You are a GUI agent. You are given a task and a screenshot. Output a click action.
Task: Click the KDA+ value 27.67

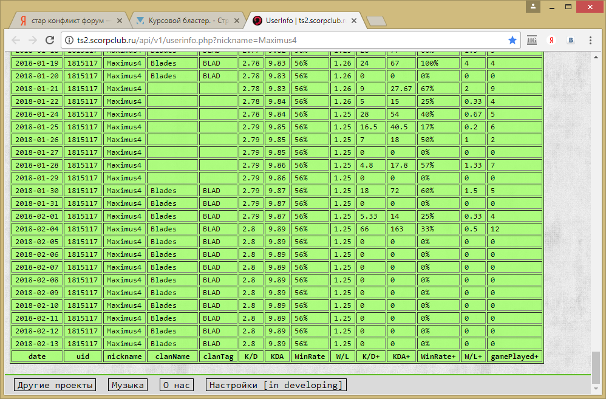[401, 89]
